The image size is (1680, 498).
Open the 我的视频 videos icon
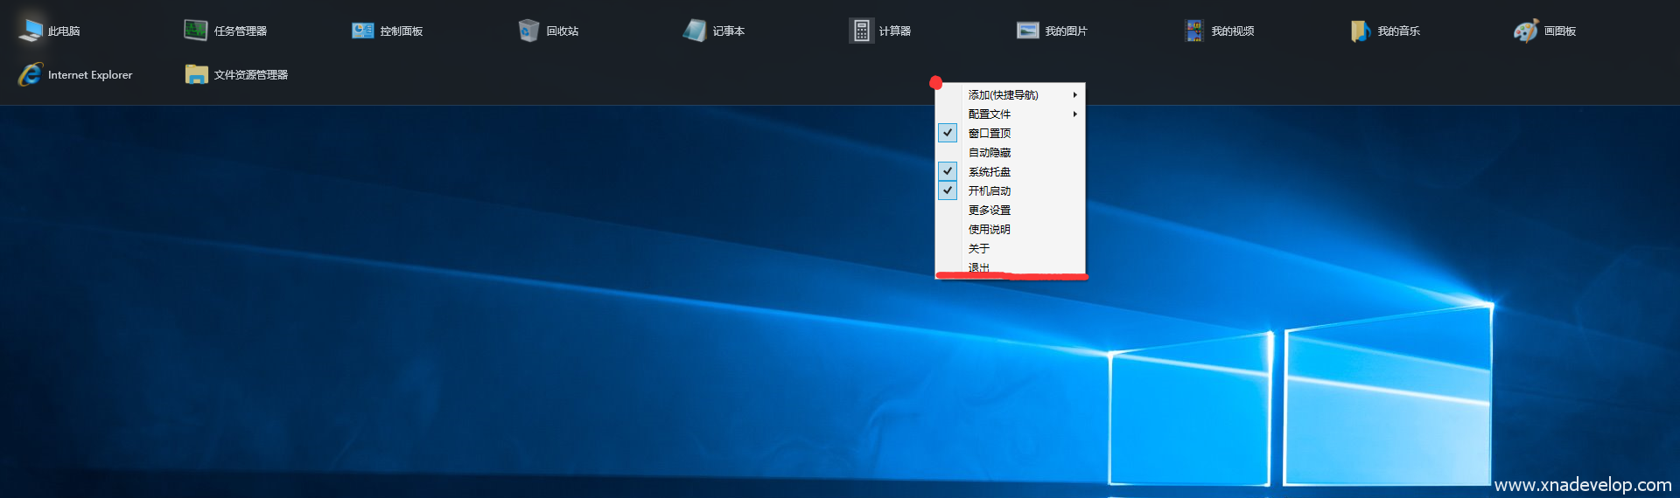(1193, 31)
